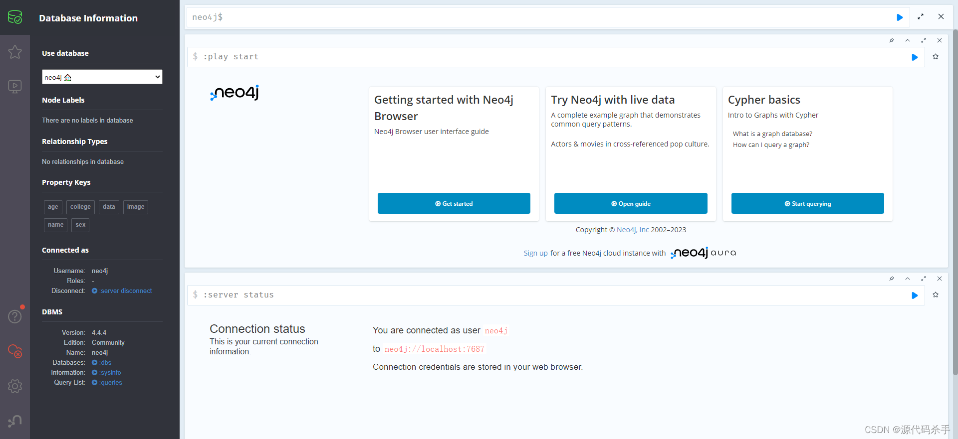Viewport: 958px width, 439px height.
Task: Select the name property key
Action: 55,225
